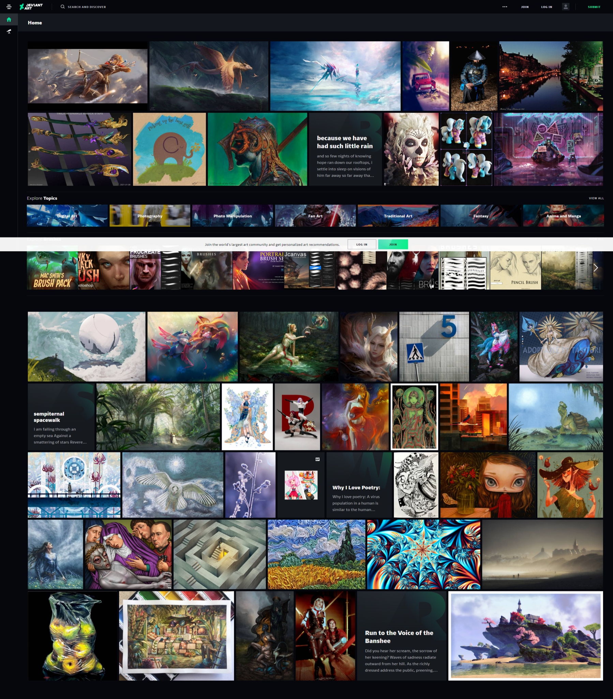Open the three-dots more menu
This screenshot has width=613, height=699.
pos(505,7)
